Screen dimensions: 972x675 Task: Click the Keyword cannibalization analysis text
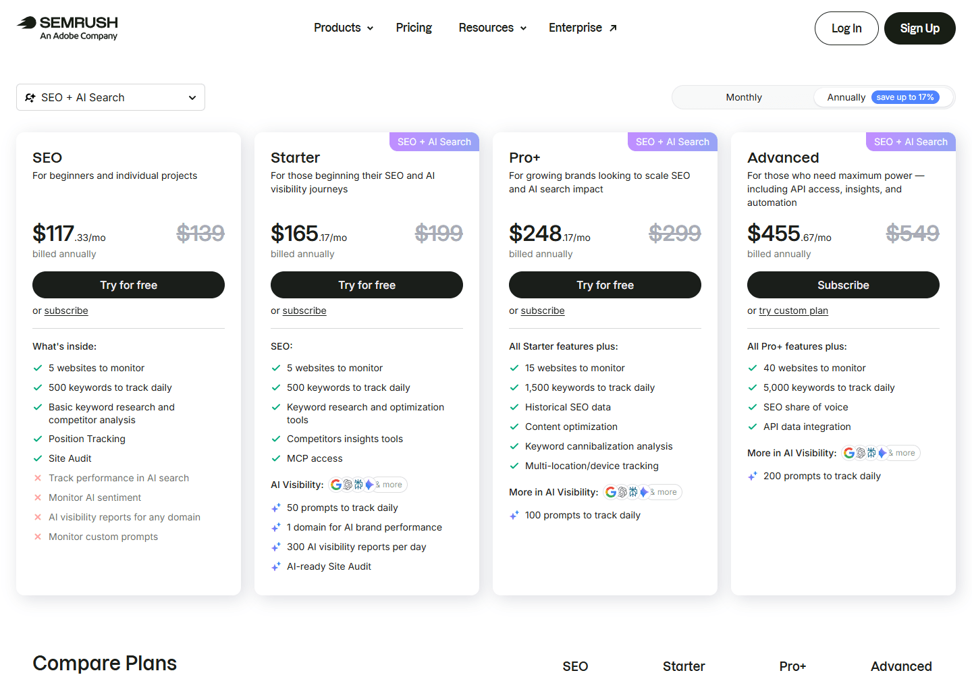[599, 446]
